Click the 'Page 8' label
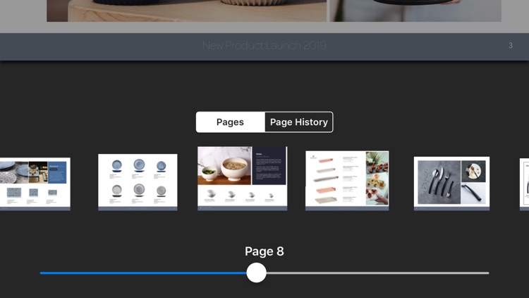This screenshot has width=529, height=298. point(264,251)
